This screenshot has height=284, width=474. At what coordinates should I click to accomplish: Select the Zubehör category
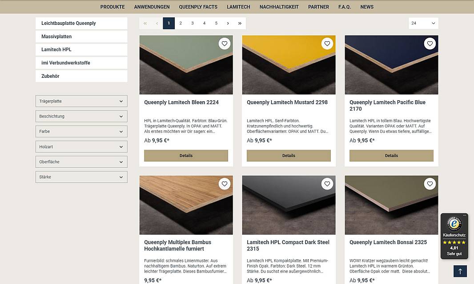(81, 76)
